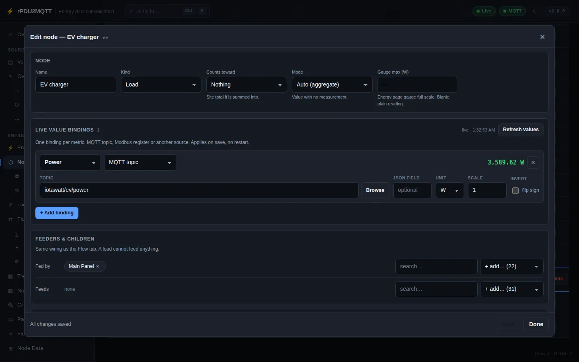The height and width of the screenshot is (362, 579).
Task: Toggle dark mode moon icon in header
Action: (x=535, y=11)
